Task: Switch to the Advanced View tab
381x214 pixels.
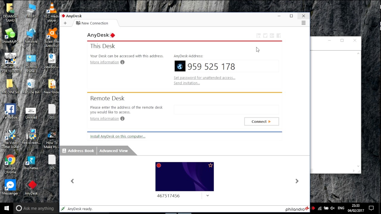Action: (113, 151)
